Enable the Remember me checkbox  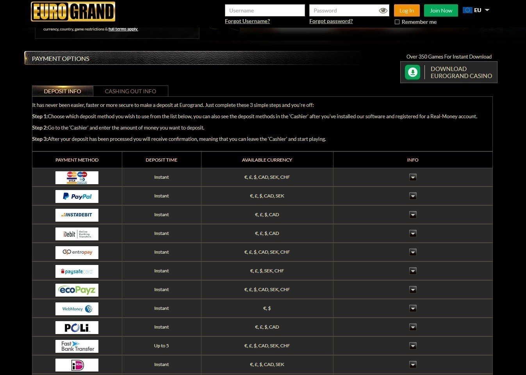pos(397,22)
